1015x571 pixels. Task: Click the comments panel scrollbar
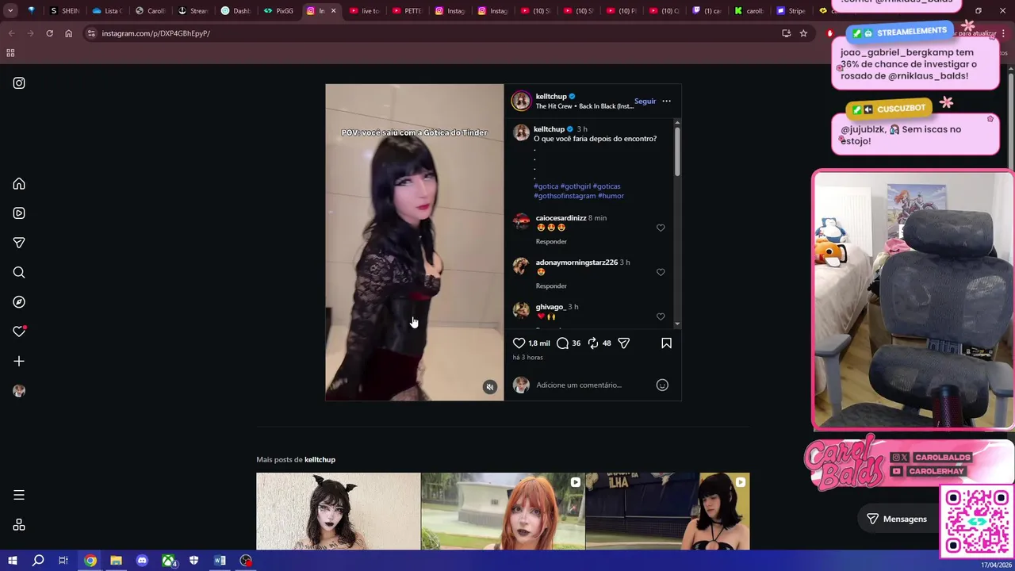pos(677,152)
